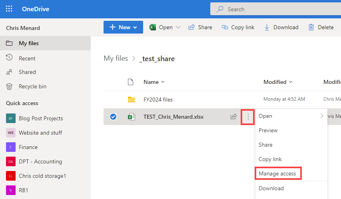The height and width of the screenshot is (199, 341).
Task: Click Download in the toolbar
Action: coord(281,27)
